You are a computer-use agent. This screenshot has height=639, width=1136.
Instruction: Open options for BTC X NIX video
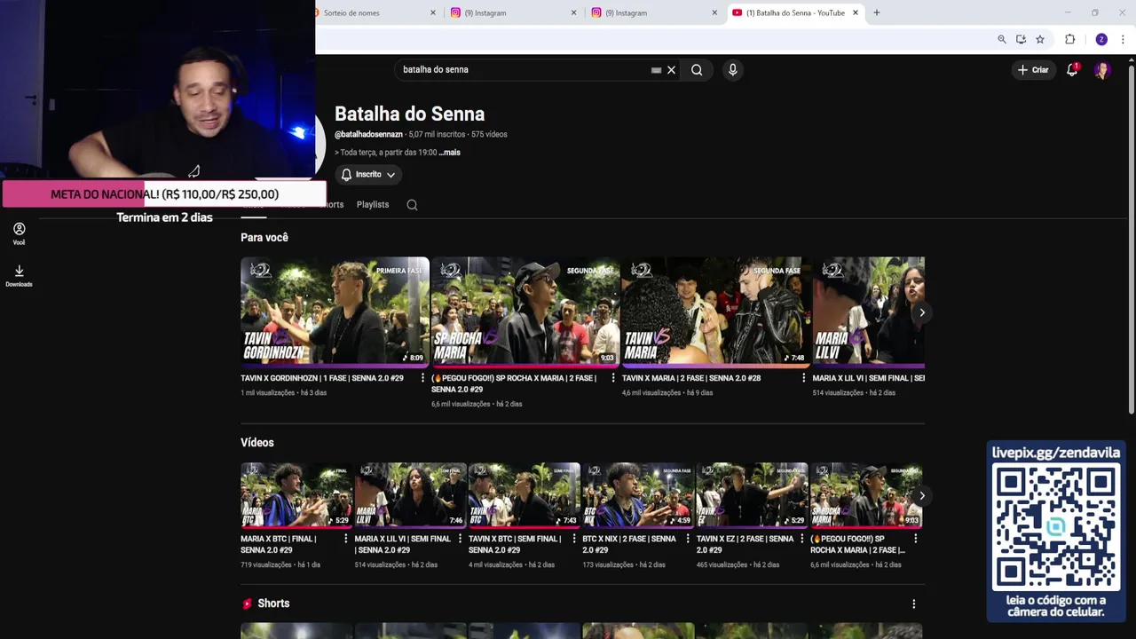[x=688, y=539]
